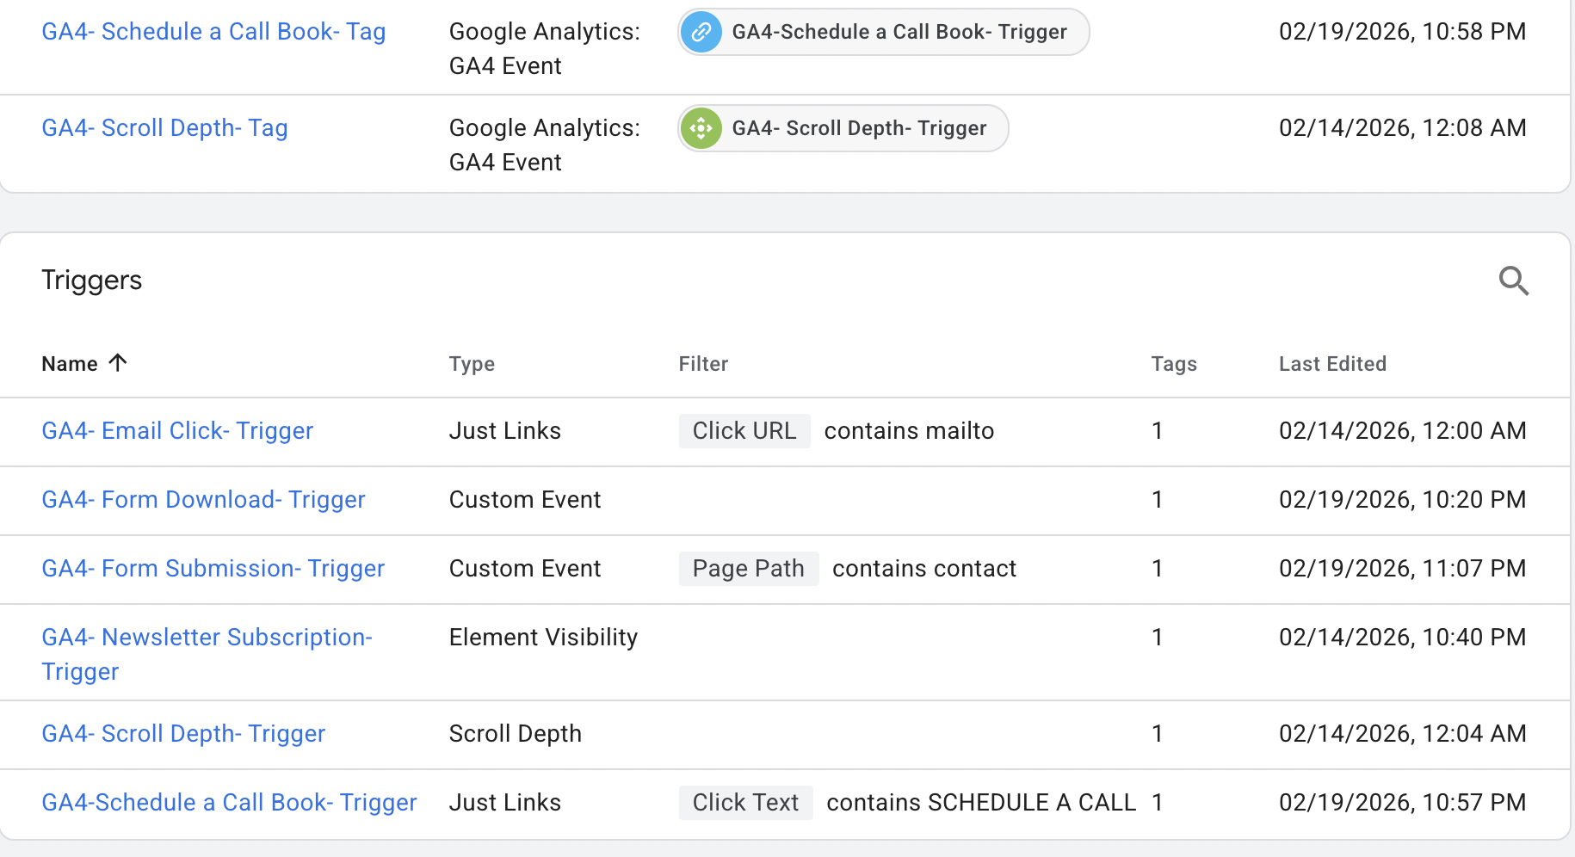
Task: Sort triggers by the Type column header
Action: (x=472, y=364)
